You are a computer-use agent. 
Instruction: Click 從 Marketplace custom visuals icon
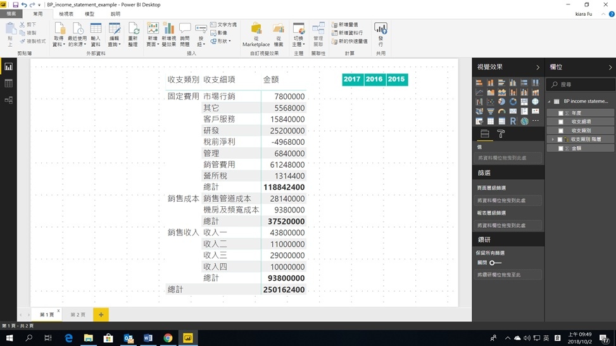pos(256,34)
